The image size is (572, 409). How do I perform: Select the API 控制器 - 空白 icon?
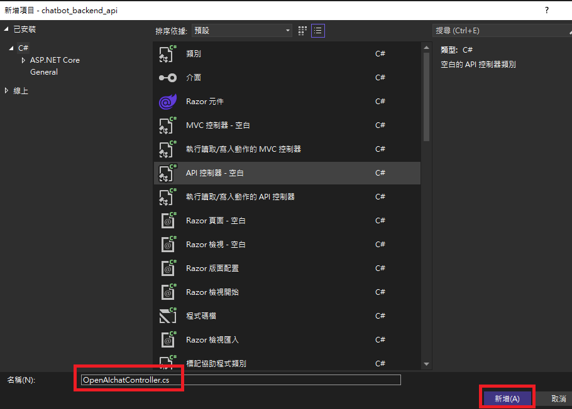[167, 173]
